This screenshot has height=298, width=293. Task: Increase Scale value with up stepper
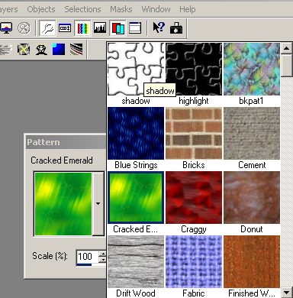tap(102, 254)
